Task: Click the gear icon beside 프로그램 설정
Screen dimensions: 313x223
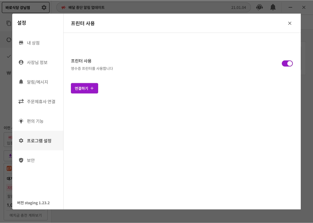Action: [x=21, y=141]
